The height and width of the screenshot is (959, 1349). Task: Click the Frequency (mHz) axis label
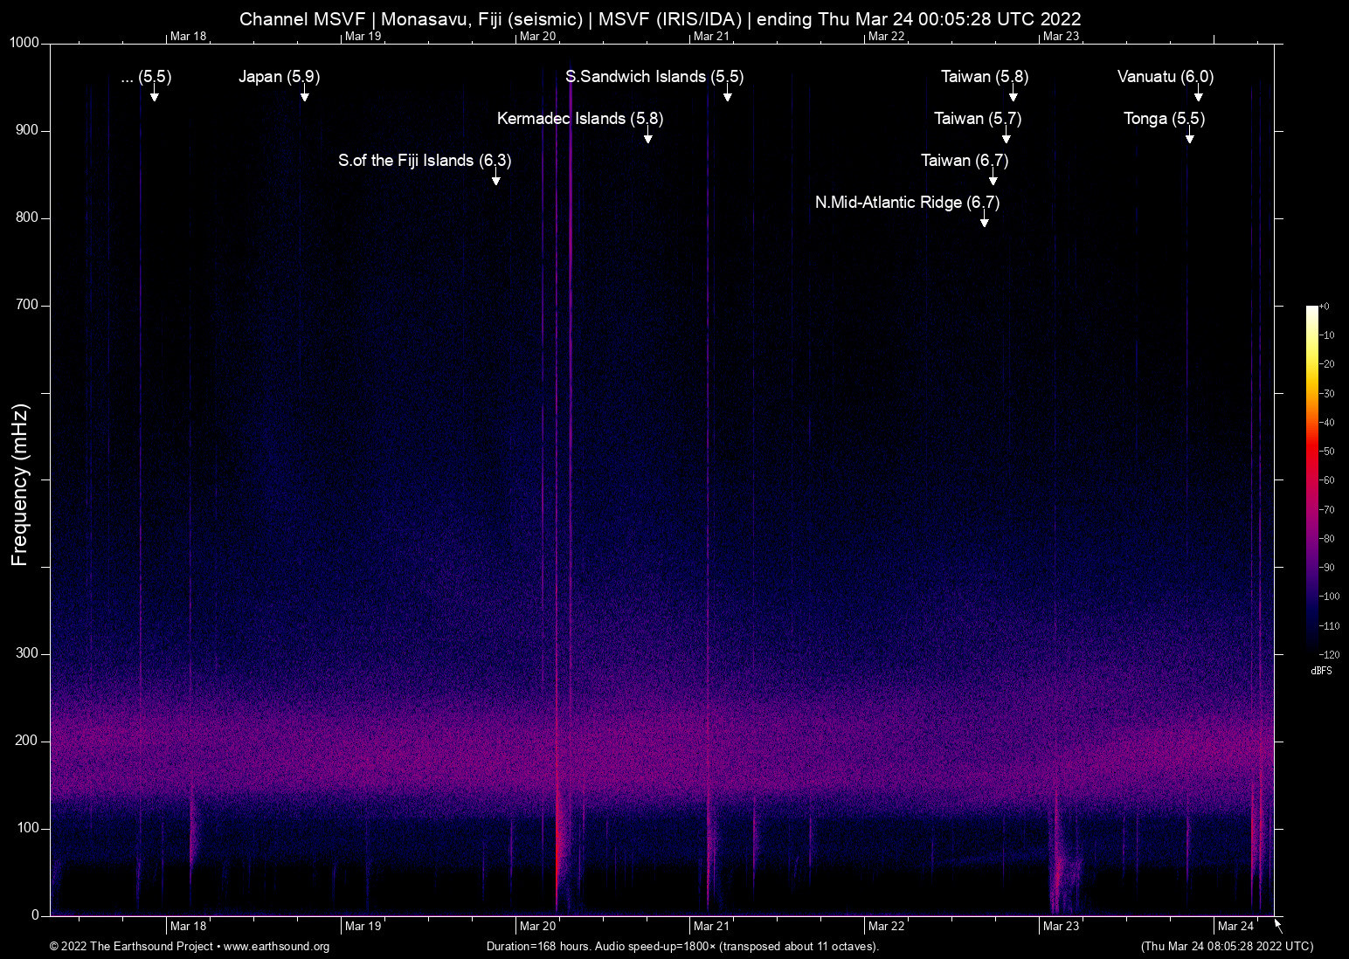pyautogui.click(x=20, y=485)
